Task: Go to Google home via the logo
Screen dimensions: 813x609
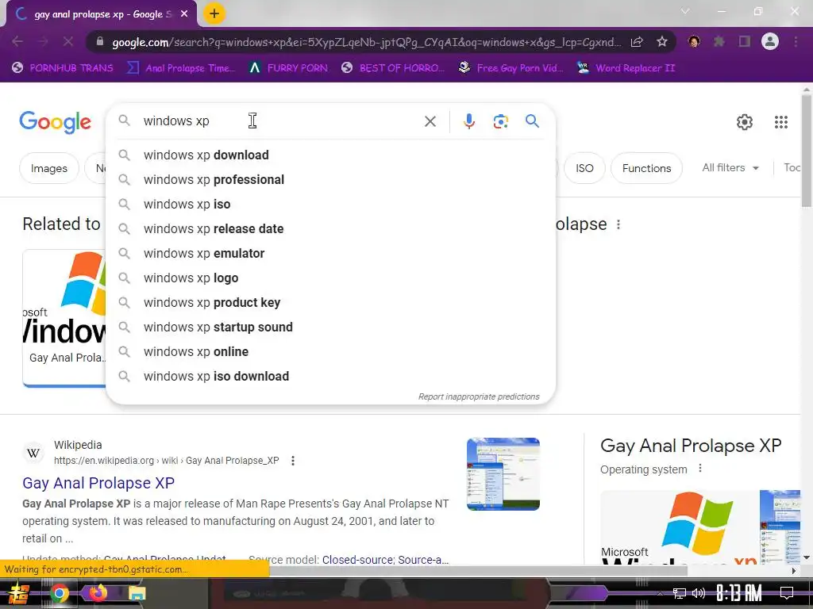Action: click(55, 122)
